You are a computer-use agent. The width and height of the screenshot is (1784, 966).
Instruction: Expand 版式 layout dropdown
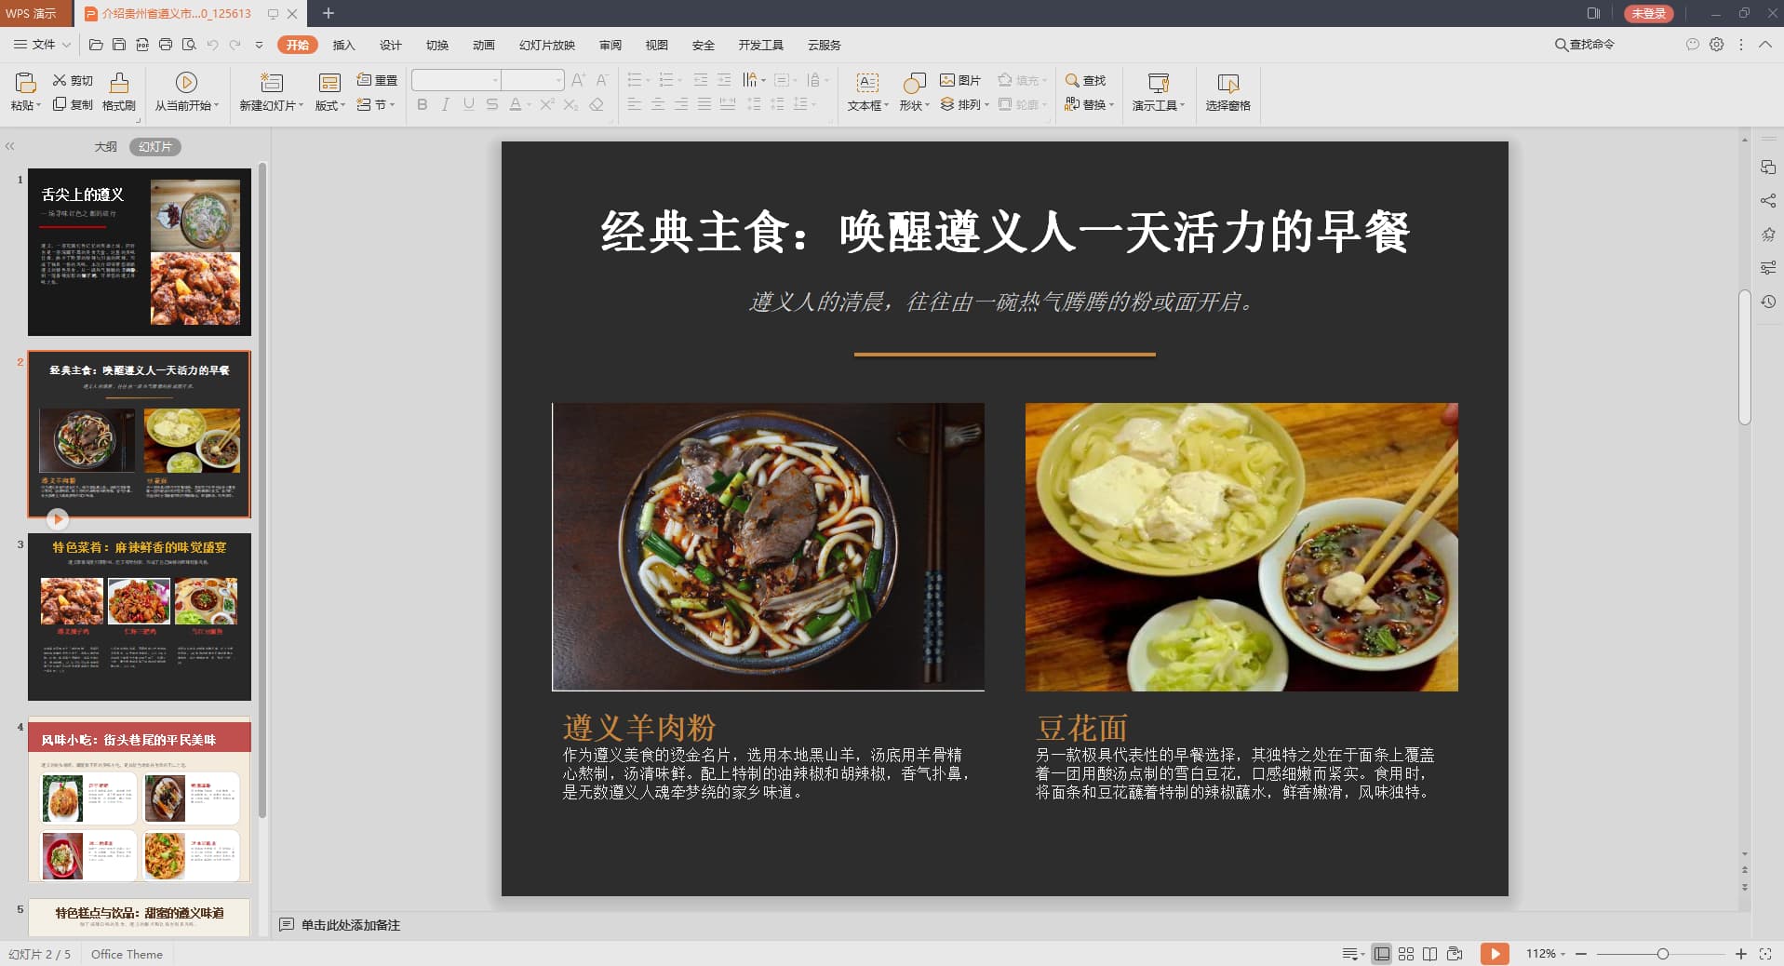point(330,105)
